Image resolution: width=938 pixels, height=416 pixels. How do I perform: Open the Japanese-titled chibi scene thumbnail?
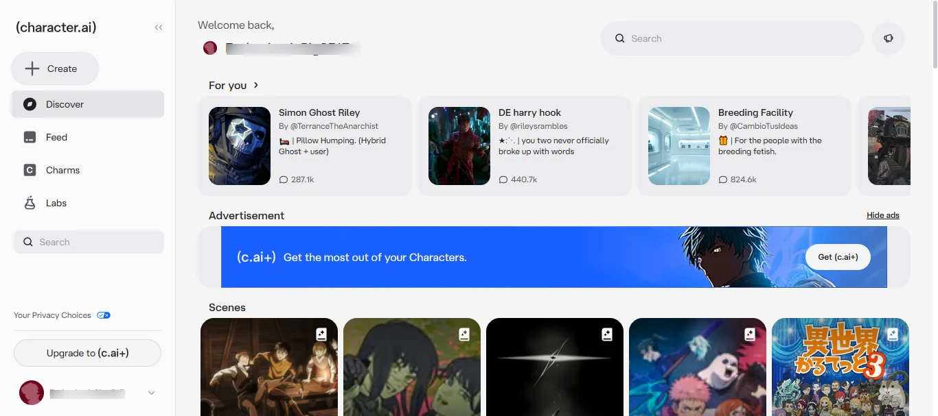click(x=840, y=367)
